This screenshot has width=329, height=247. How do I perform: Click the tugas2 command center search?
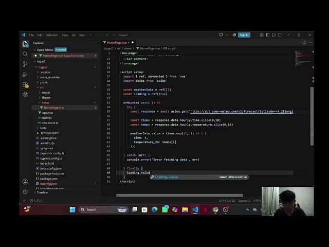[x=123, y=35]
